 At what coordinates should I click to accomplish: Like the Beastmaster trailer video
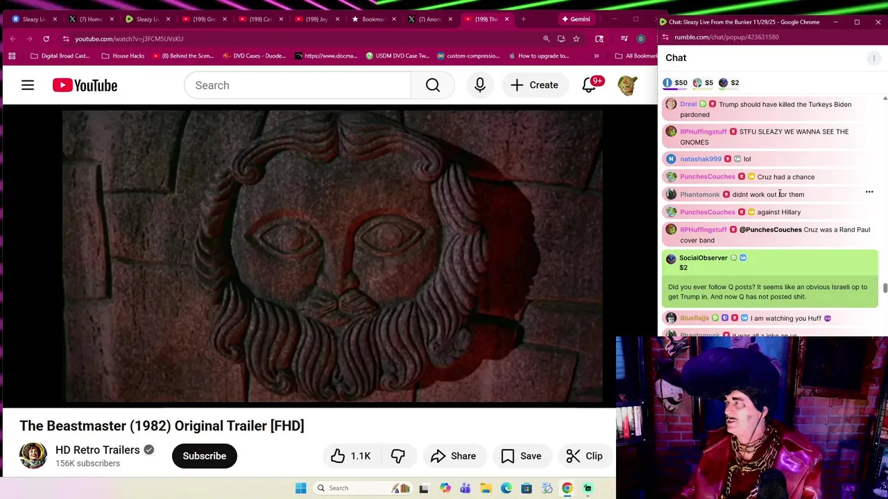pyautogui.click(x=351, y=456)
